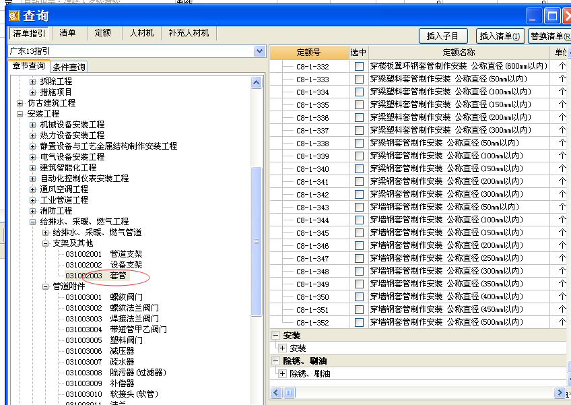Select checkbox of row C8-1-343
Image resolution: width=571 pixels, height=405 pixels.
(359, 208)
